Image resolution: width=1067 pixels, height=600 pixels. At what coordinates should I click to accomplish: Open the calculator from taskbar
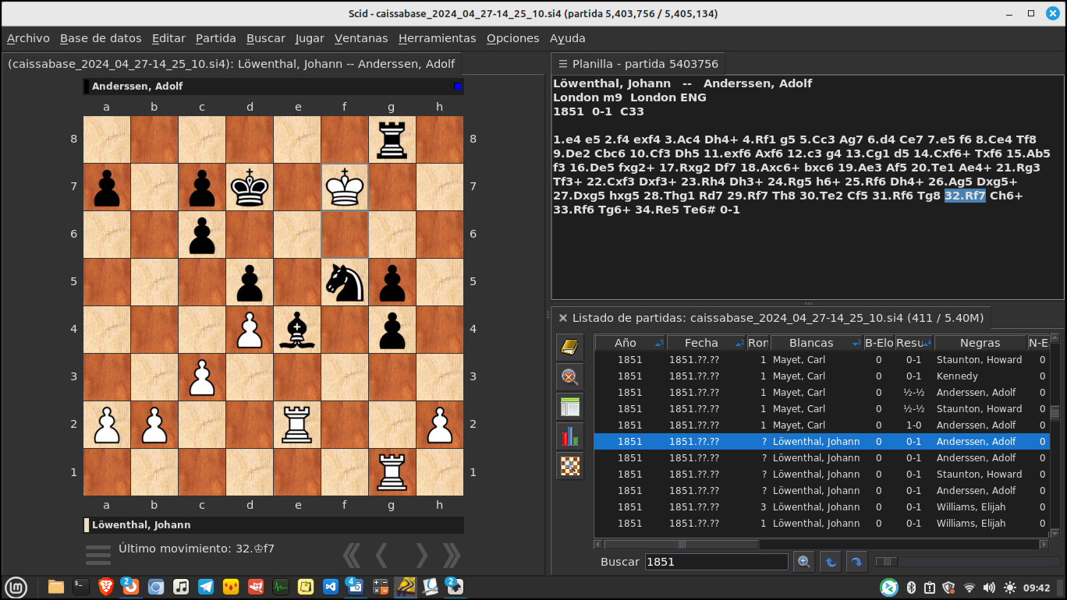381,587
